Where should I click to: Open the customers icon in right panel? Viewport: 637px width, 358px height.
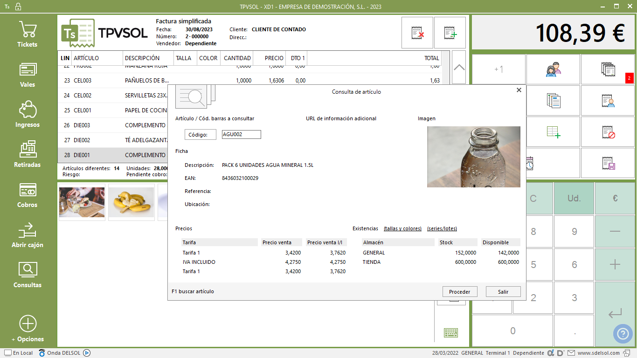pos(553,69)
